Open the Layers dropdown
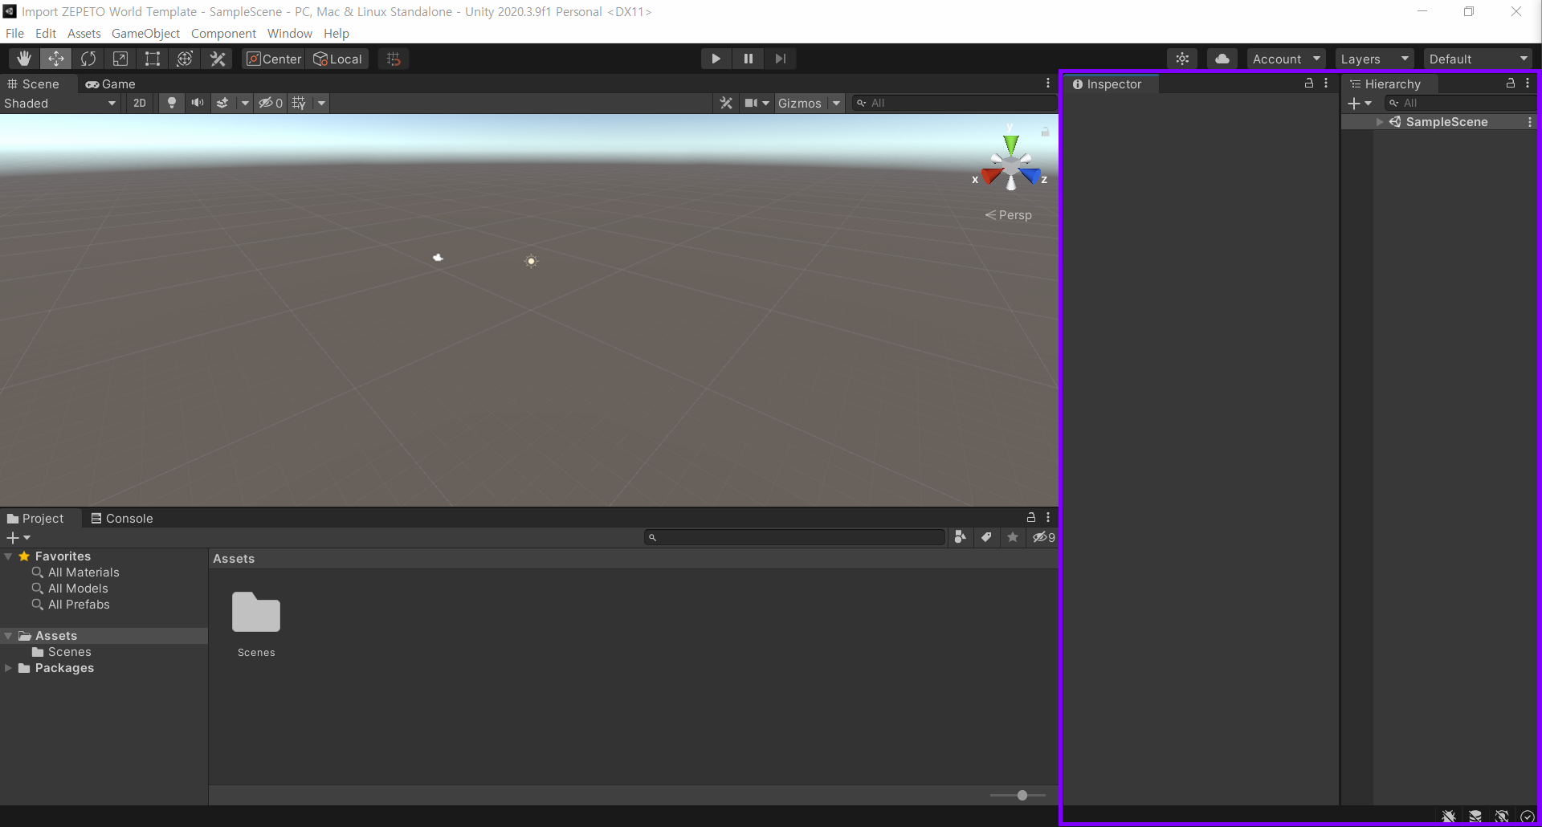 click(1375, 59)
